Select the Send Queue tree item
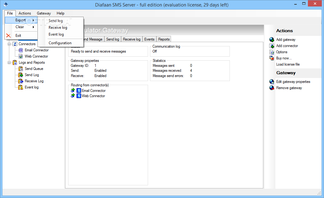The width and height of the screenshot is (324, 198). click(x=34, y=69)
